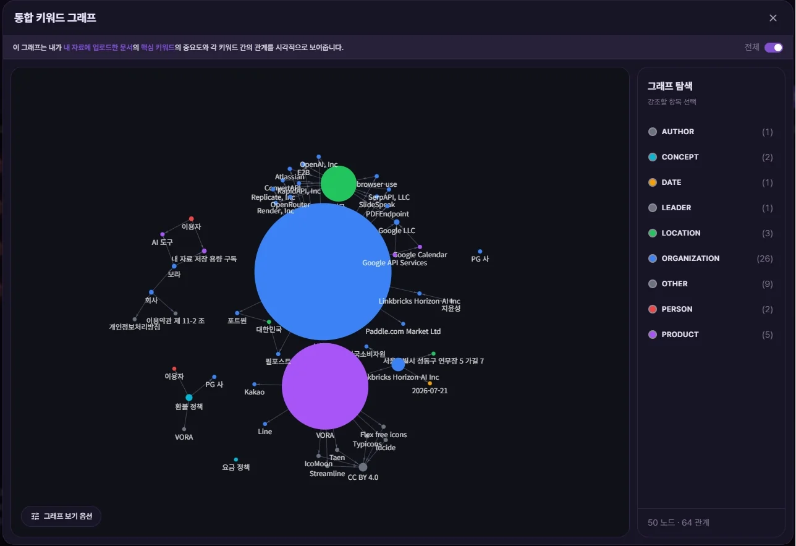Click the largest blue graph node
Image resolution: width=796 pixels, height=546 pixels.
[x=323, y=271]
